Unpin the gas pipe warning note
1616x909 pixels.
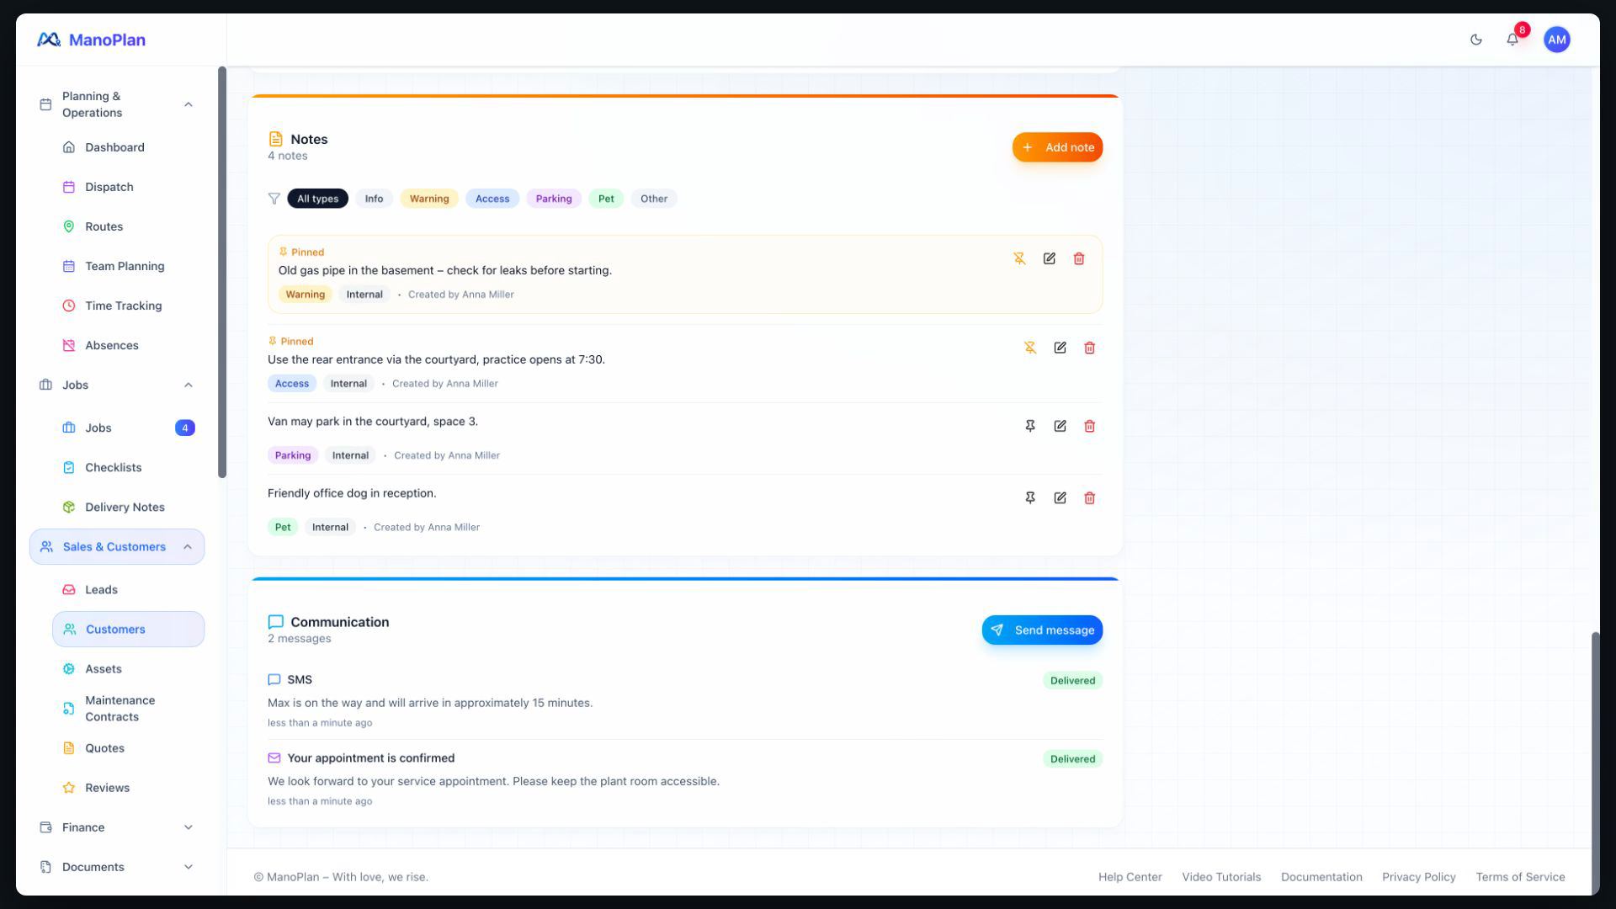point(1019,258)
